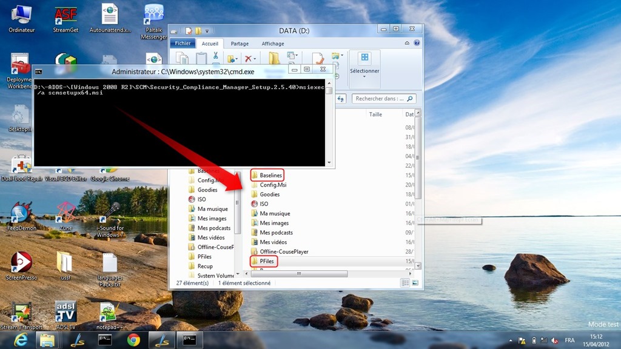Viewport: 621px width, 349px height.
Task: Select the ADSLTV desktop shortcut
Action: (x=65, y=315)
